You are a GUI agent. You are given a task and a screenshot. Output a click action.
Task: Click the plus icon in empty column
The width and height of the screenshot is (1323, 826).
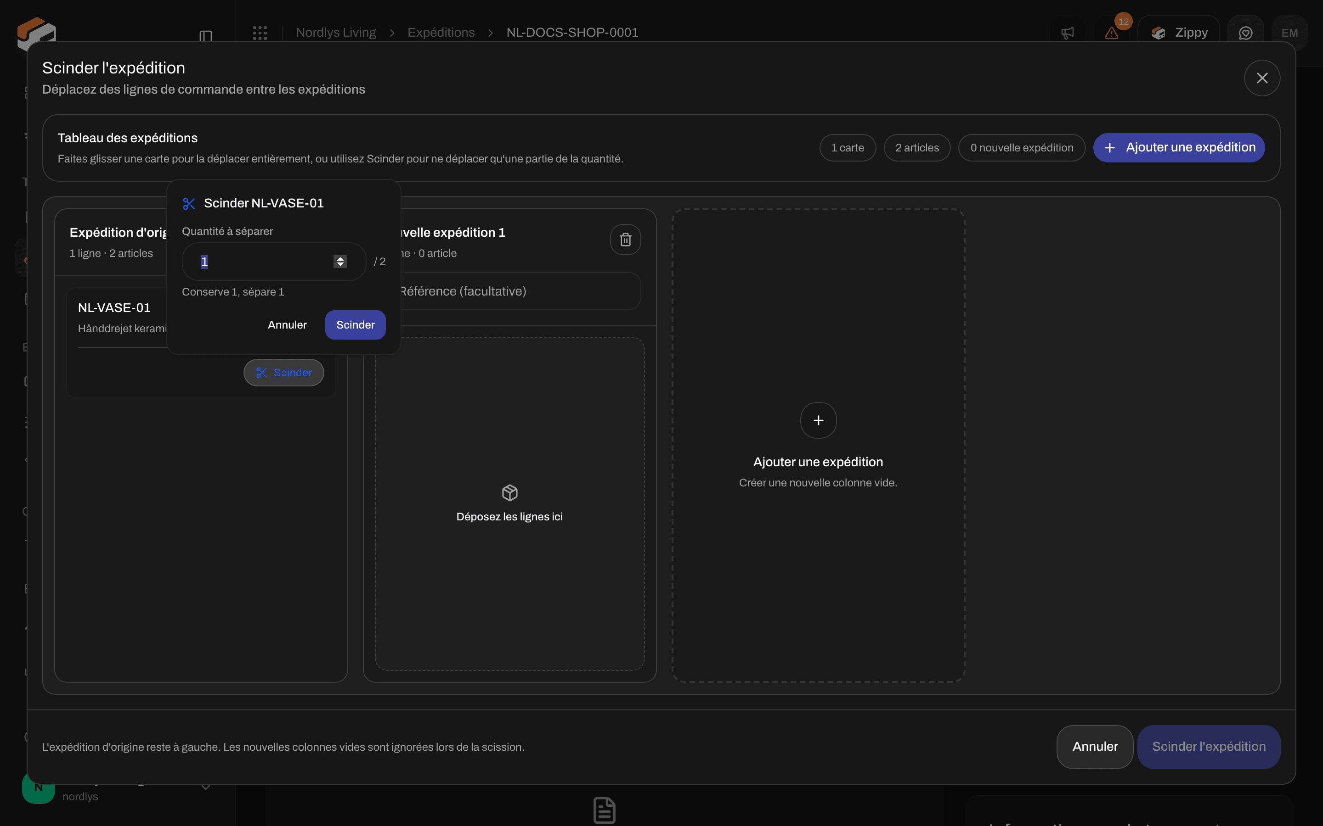[x=819, y=420]
